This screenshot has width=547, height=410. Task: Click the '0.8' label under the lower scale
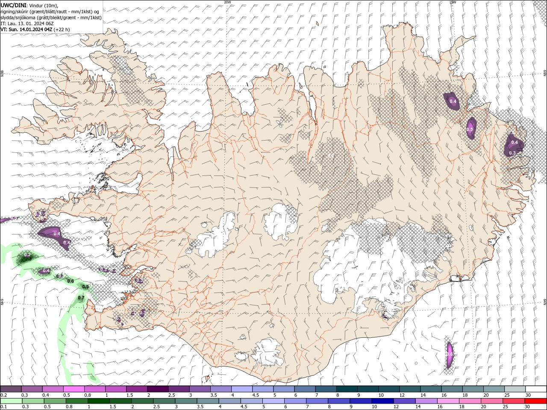69,407
